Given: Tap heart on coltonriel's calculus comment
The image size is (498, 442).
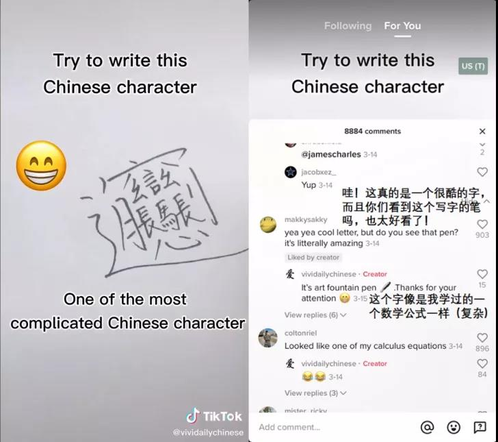Looking at the screenshot, I should click(x=482, y=338).
